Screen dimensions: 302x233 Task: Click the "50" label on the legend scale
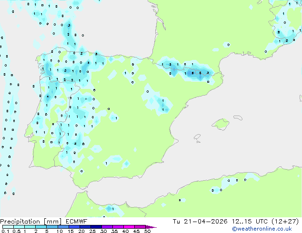coord(147,232)
